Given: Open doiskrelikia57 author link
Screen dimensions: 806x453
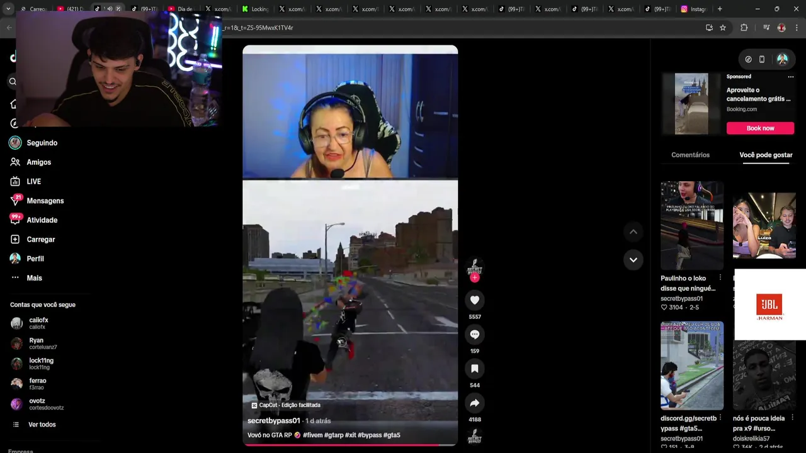Looking at the screenshot, I should click(751, 439).
